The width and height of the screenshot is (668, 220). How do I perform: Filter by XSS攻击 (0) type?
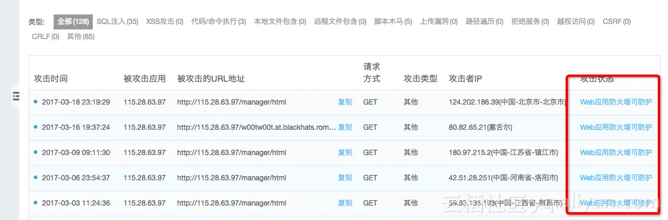point(164,21)
